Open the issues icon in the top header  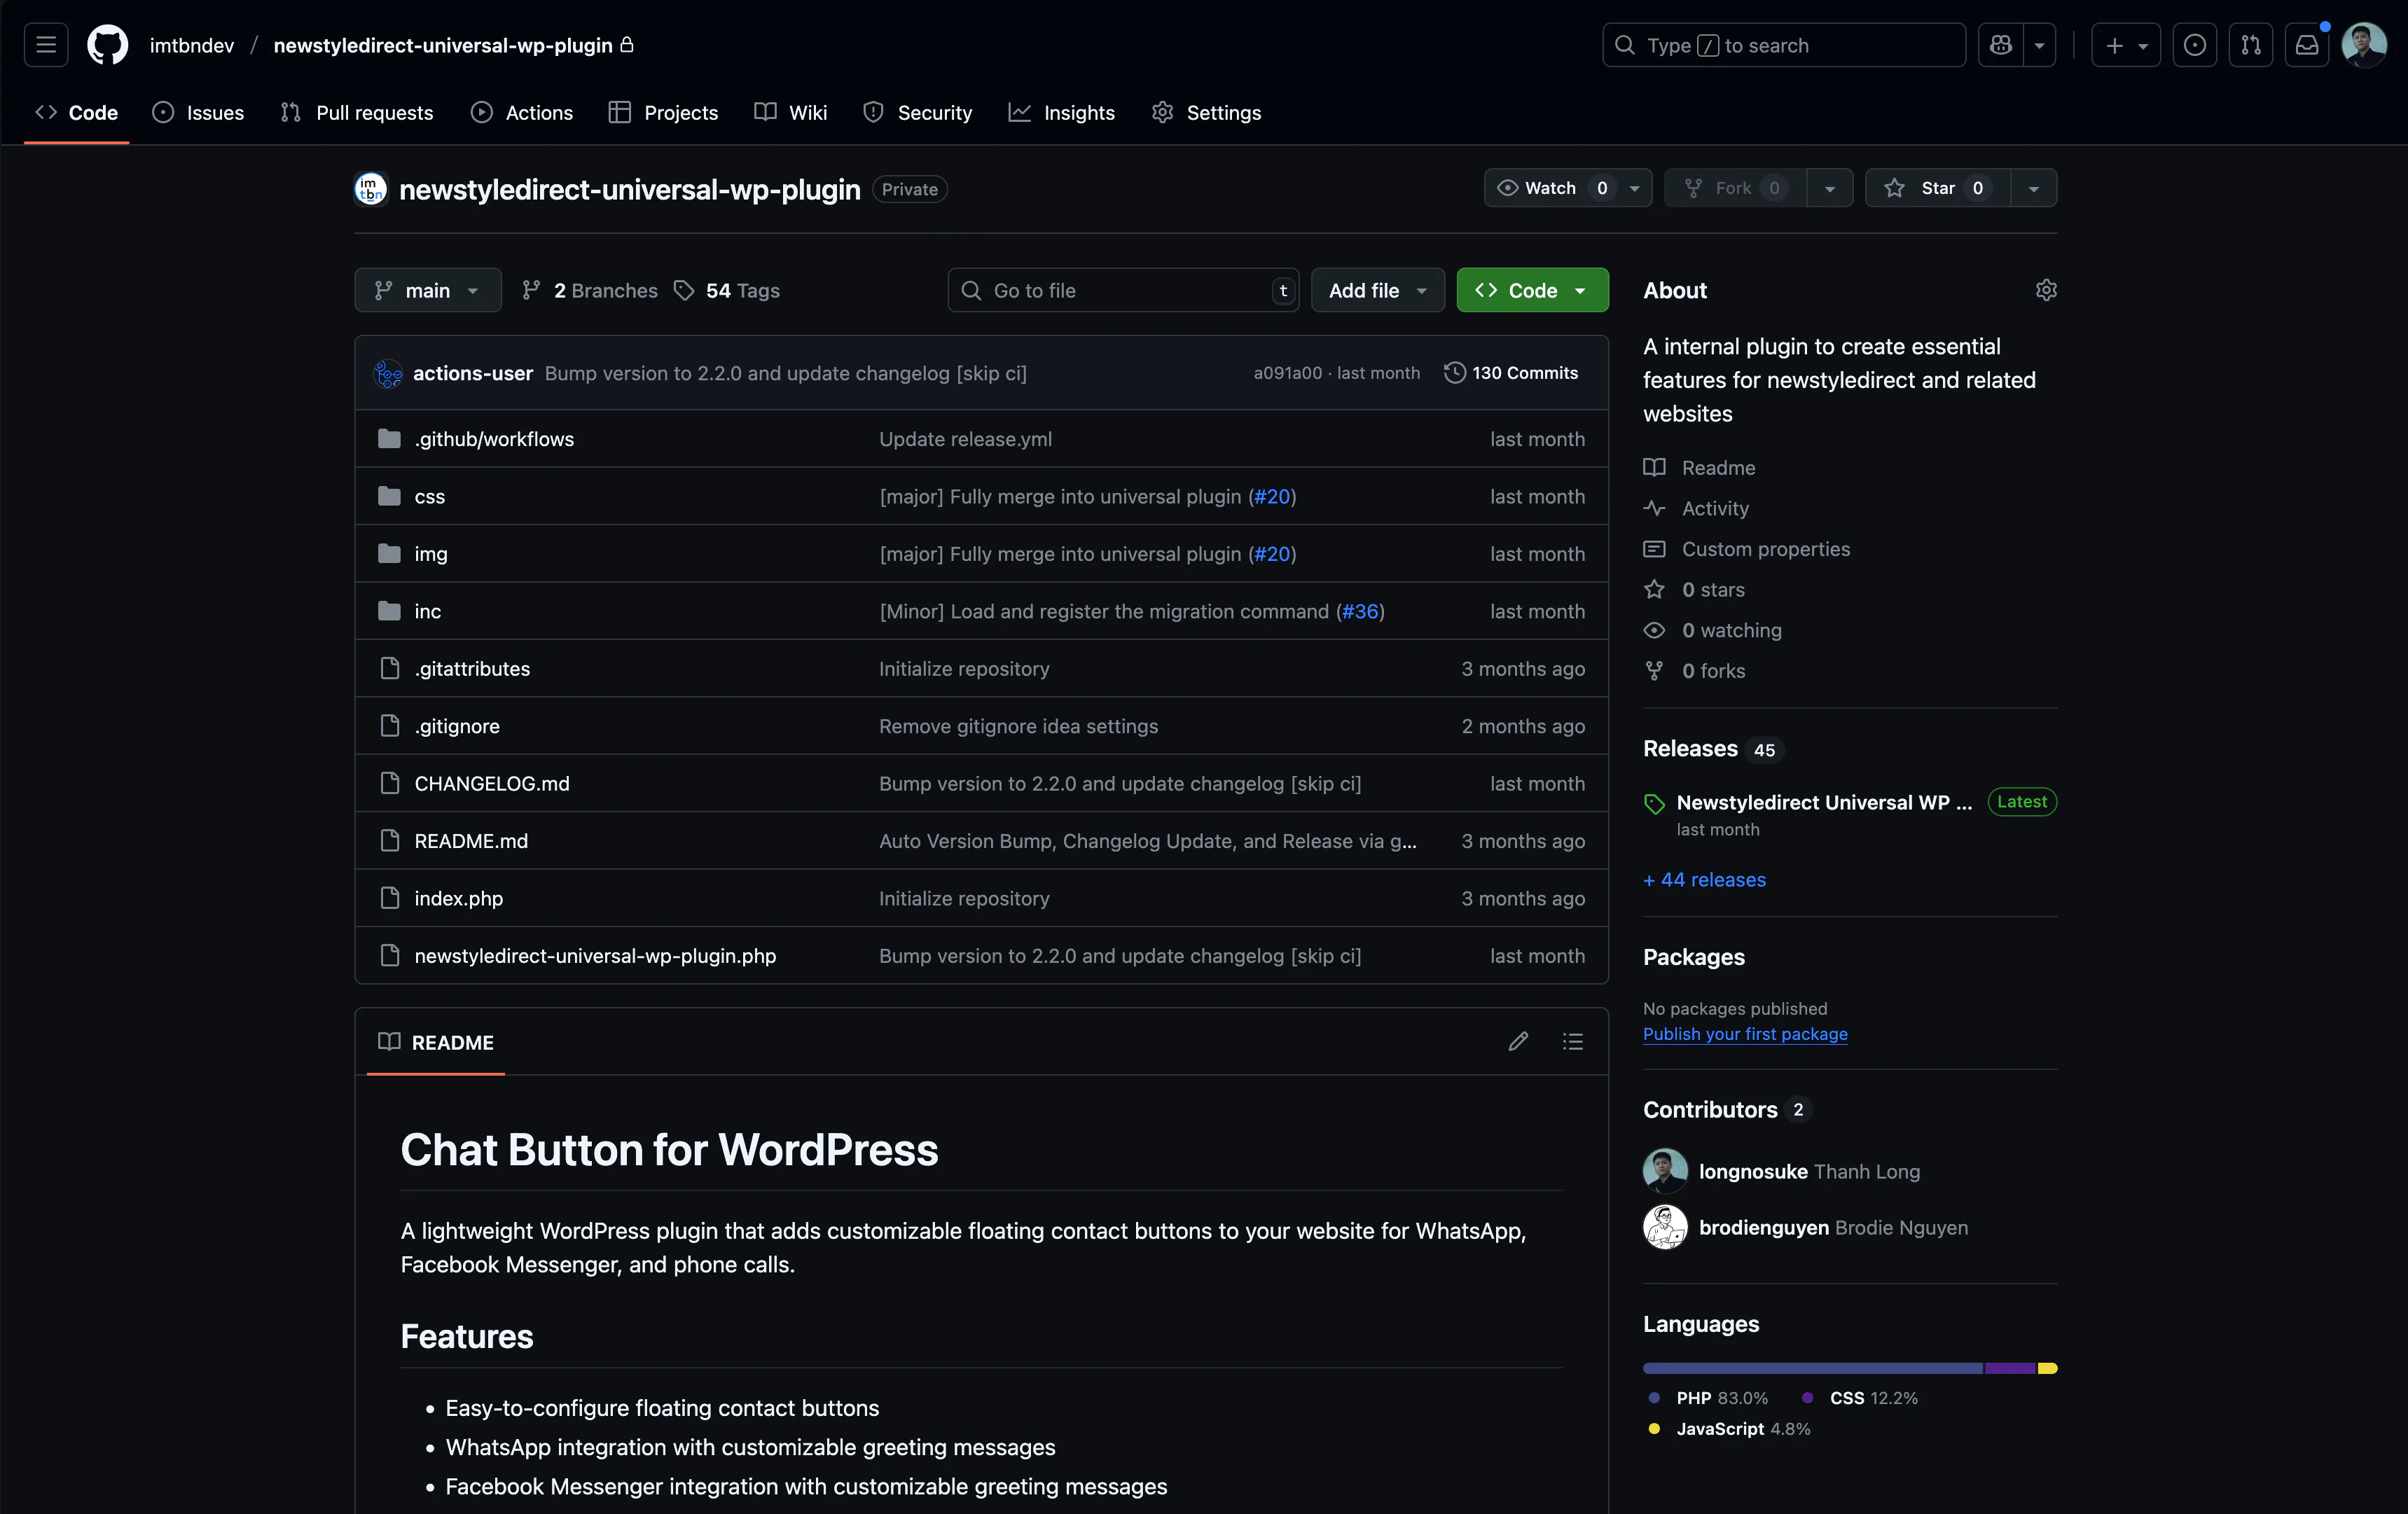click(2194, 45)
